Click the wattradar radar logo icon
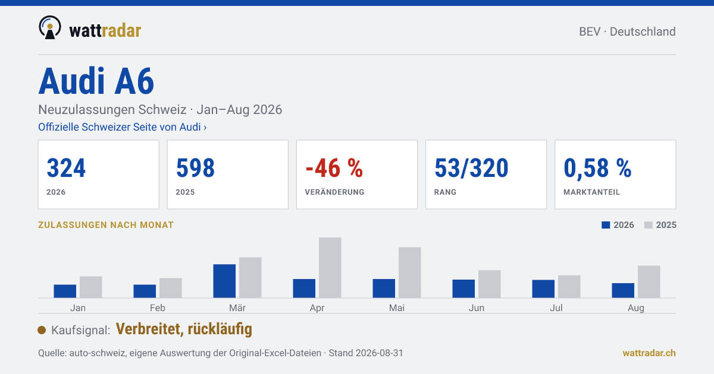The height and width of the screenshot is (374, 714). click(x=49, y=28)
